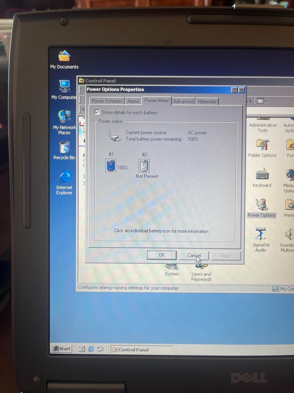294x393 pixels.
Task: Close the Power Options Properties dialog
Action: (x=241, y=90)
